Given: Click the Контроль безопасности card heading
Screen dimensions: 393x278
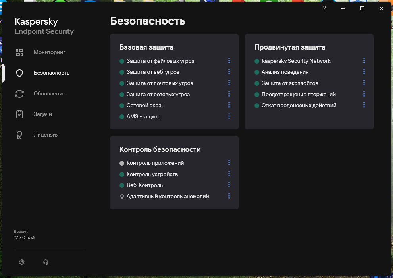Looking at the screenshot, I should 160,149.
